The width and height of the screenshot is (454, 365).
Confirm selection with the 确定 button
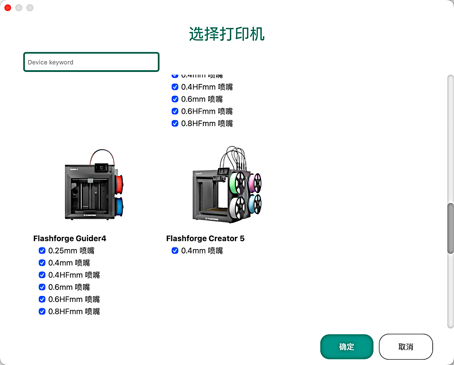coord(347,347)
